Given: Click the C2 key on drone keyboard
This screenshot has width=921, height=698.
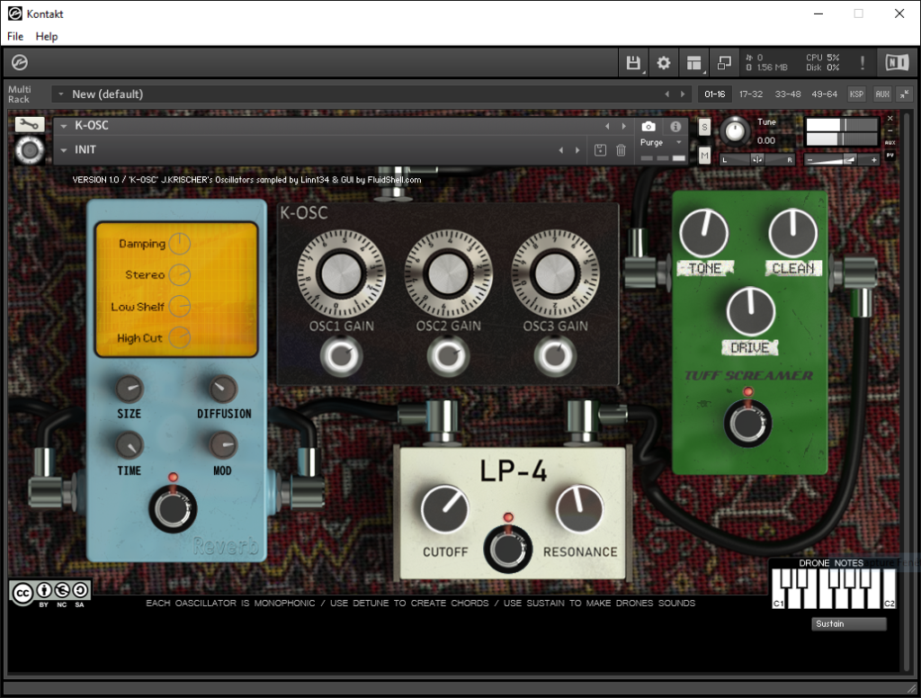Looking at the screenshot, I should coord(890,589).
